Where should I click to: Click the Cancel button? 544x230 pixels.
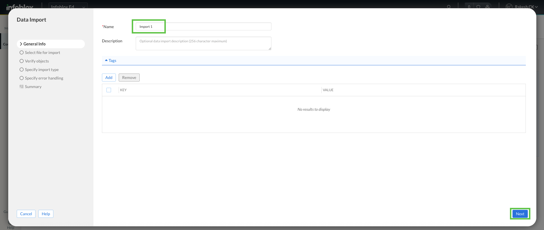pos(26,214)
